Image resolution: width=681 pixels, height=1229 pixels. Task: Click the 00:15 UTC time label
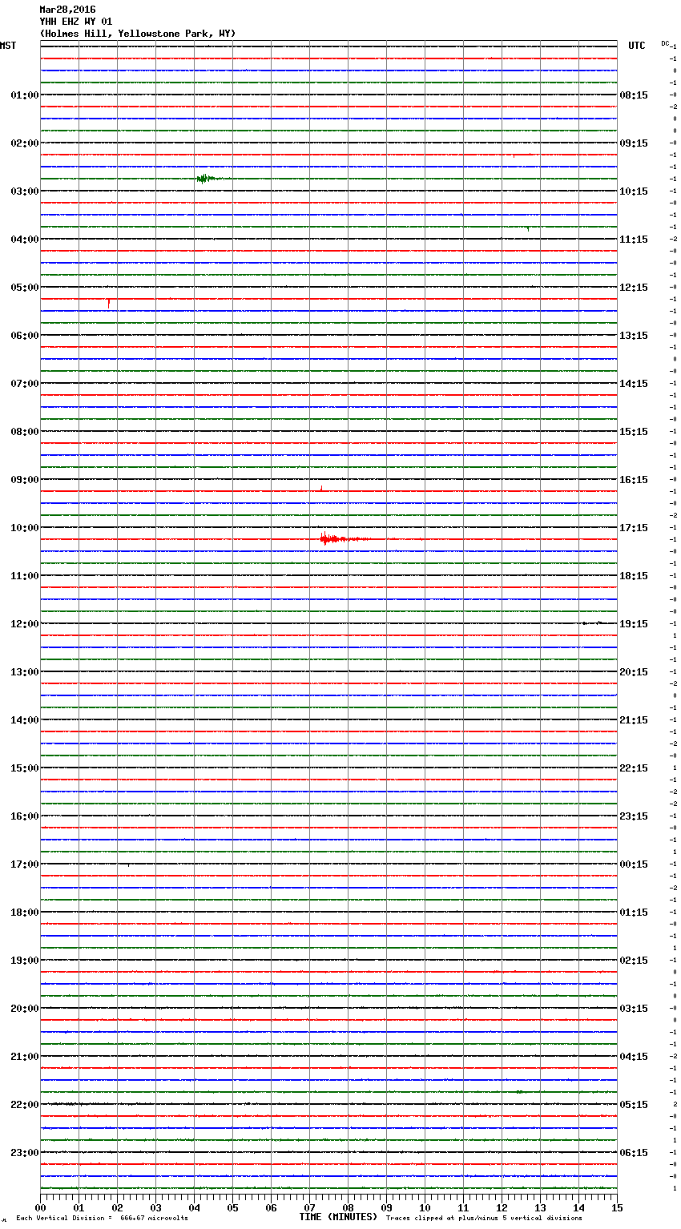click(634, 864)
